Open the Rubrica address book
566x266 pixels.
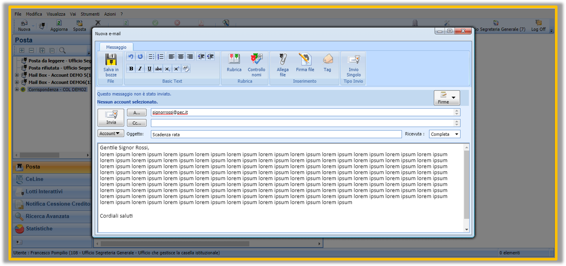234,62
